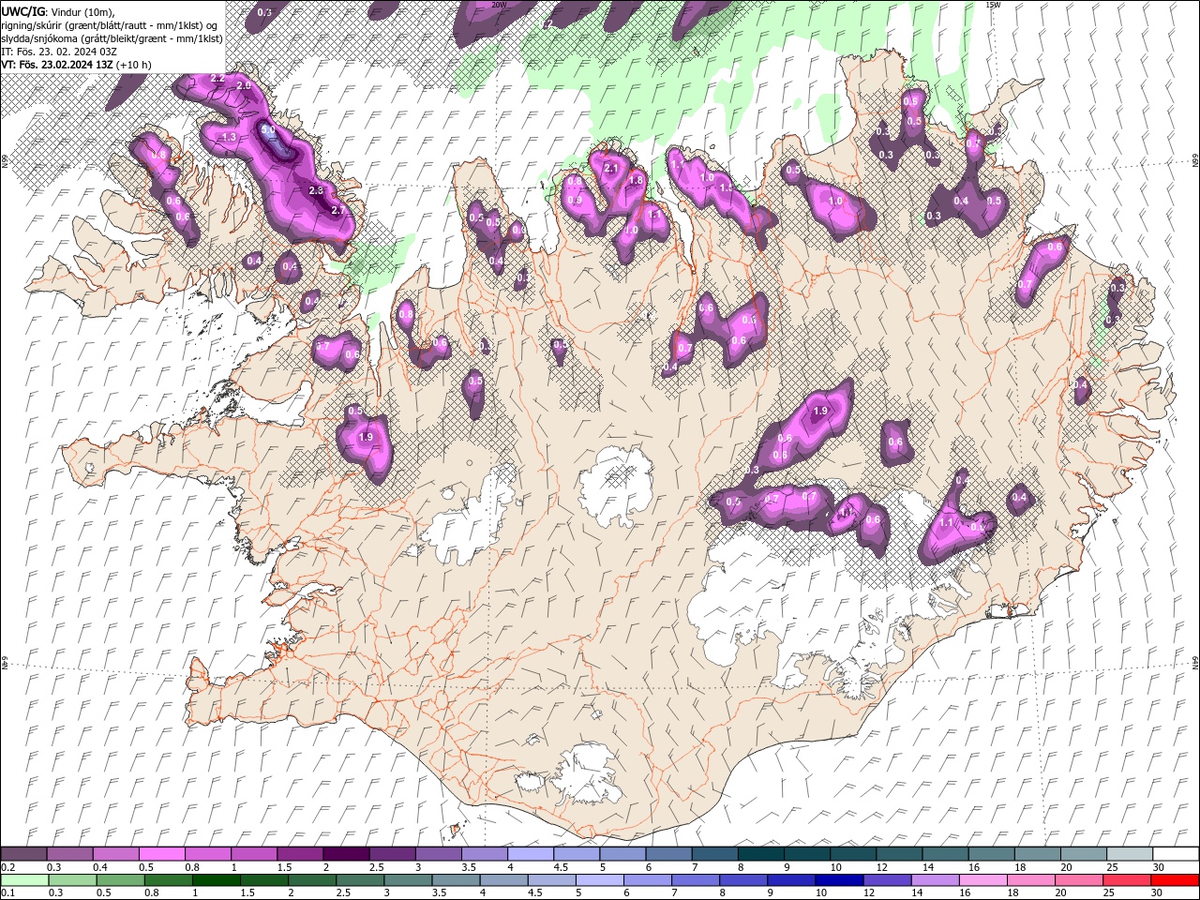1200x900 pixels.
Task: Click the 0.8 rain legend green swatch
Action: click(x=168, y=879)
